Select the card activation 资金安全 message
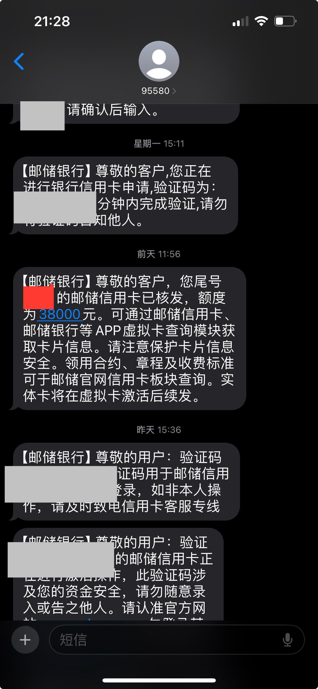 coord(118,574)
